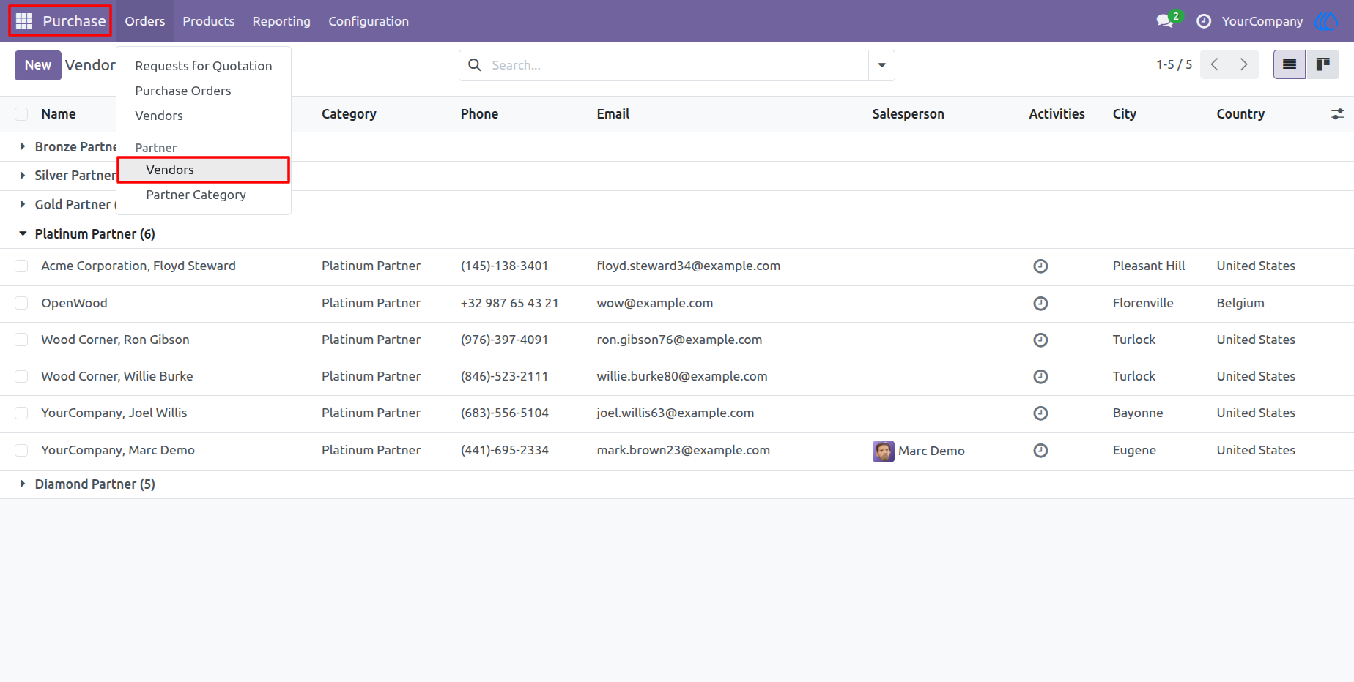Open activity clock for OpenWood
This screenshot has width=1354, height=682.
click(1040, 304)
